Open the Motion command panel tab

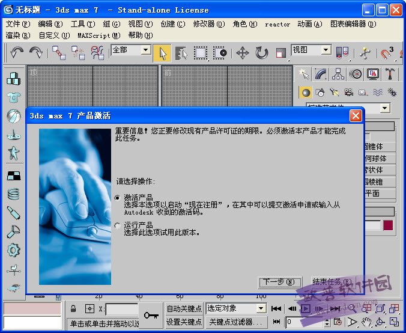[356, 74]
